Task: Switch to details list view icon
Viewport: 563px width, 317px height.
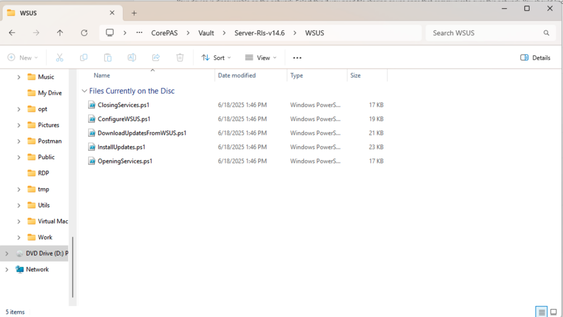Action: (541, 312)
